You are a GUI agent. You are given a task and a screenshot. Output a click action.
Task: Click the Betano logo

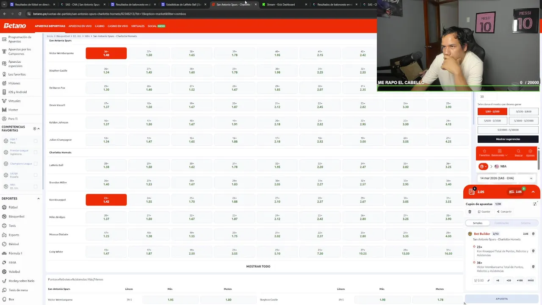coord(15,26)
